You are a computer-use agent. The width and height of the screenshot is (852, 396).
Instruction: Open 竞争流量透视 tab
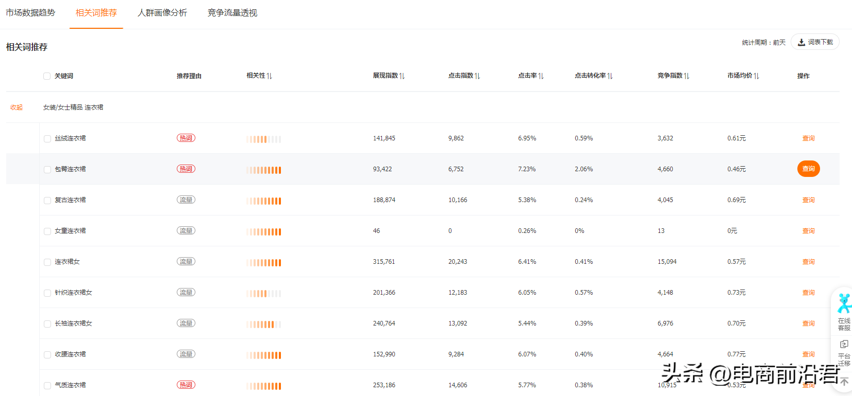(232, 13)
